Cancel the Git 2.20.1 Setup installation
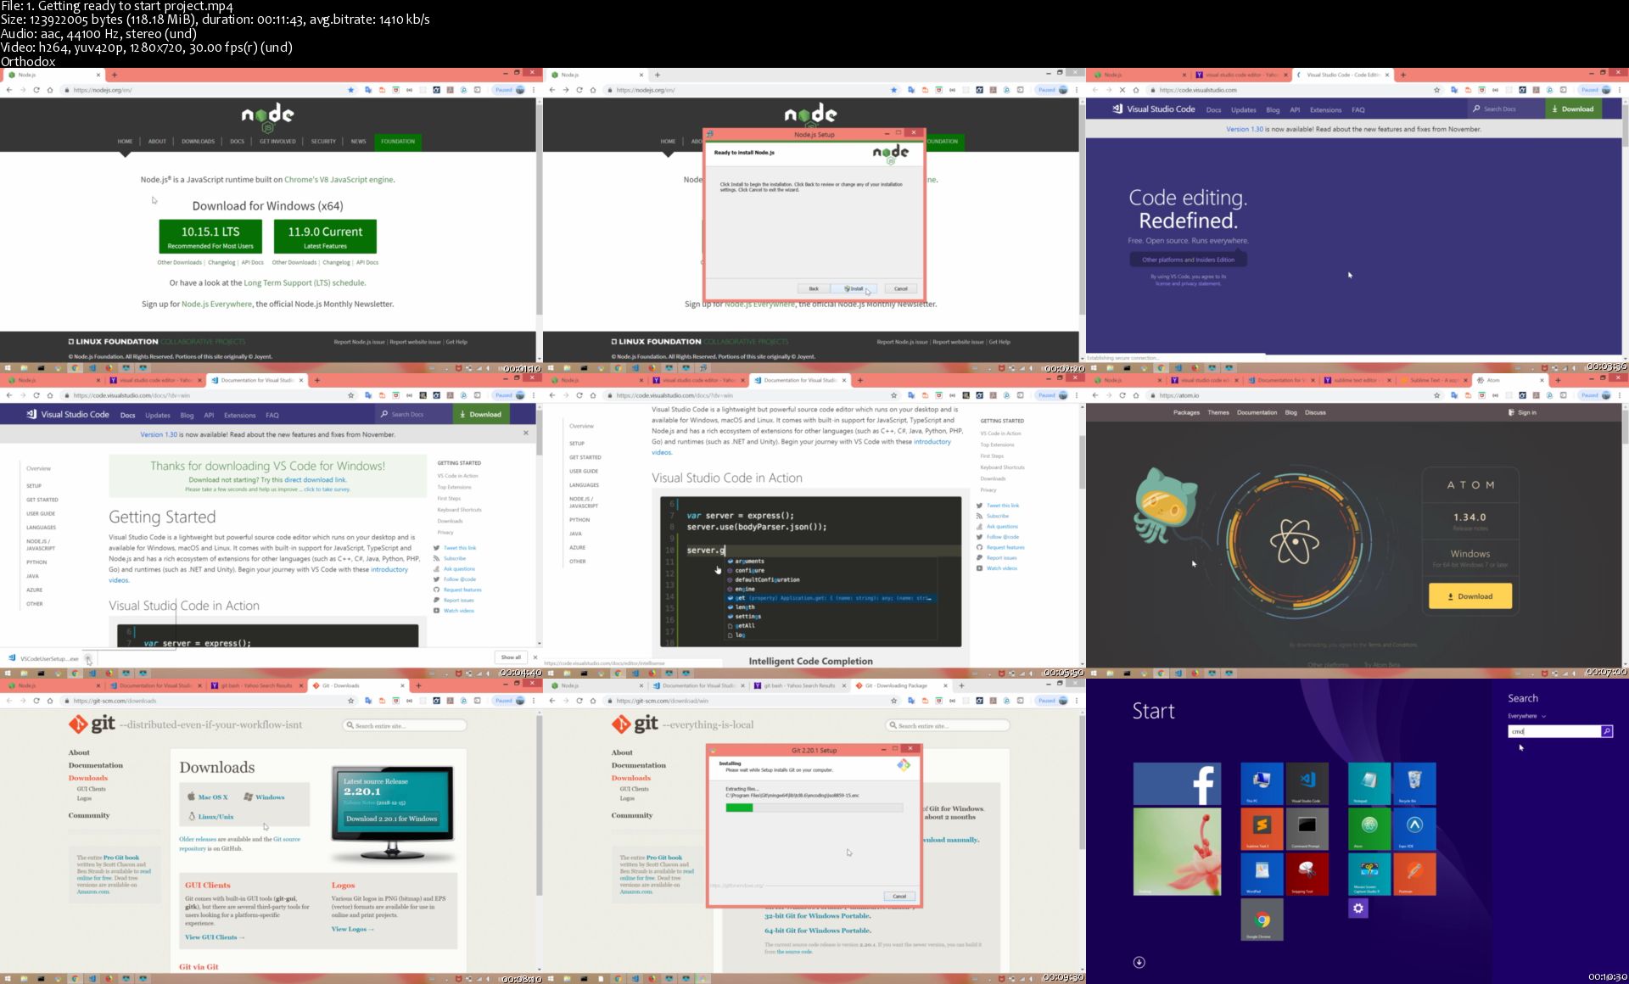This screenshot has height=984, width=1629. click(x=899, y=897)
